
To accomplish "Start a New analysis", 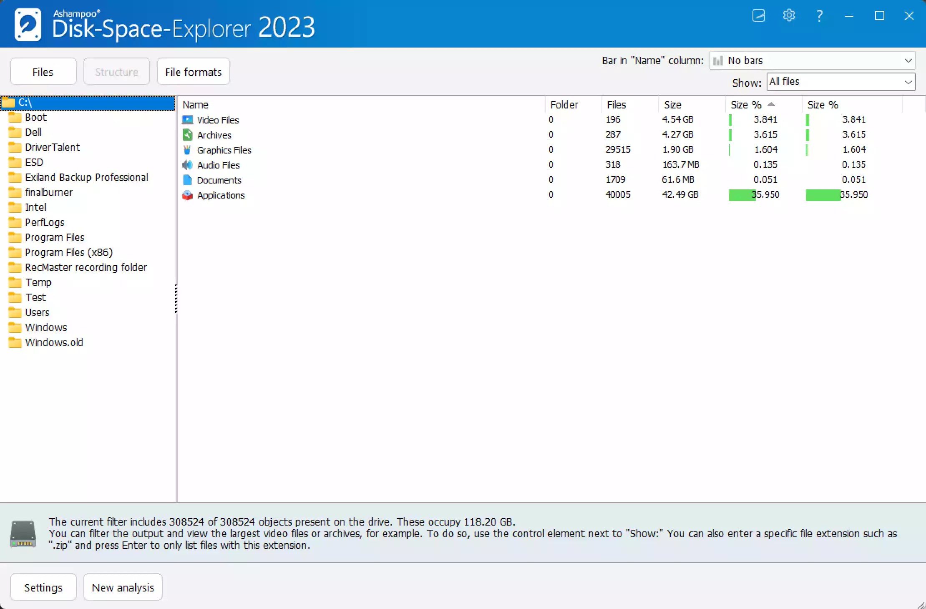I will coord(123,587).
